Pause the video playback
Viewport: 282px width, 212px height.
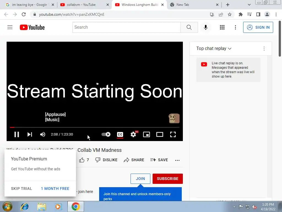(17, 134)
